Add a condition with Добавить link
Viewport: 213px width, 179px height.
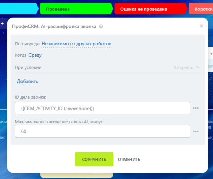(x=27, y=81)
